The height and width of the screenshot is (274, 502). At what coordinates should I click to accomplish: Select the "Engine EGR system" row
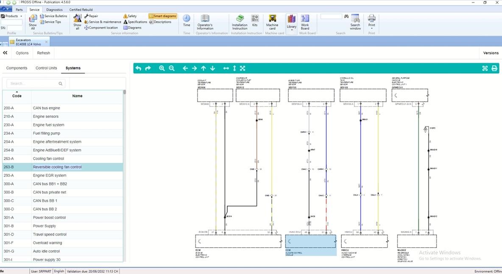63,175
